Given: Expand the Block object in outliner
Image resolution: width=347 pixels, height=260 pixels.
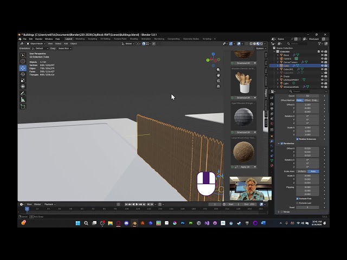Looking at the screenshot, I should click(278, 55).
